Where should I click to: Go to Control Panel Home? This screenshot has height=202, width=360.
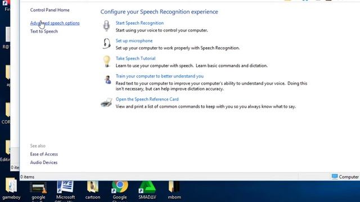click(x=49, y=10)
